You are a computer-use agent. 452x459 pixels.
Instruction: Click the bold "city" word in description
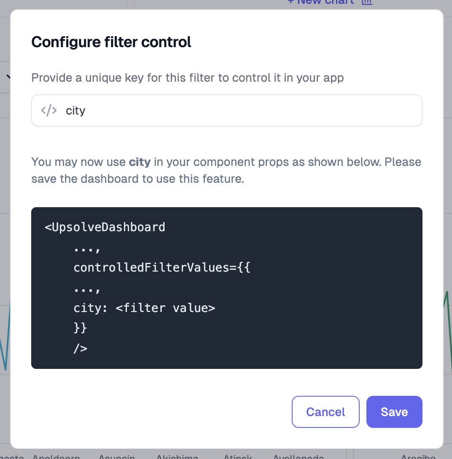(x=140, y=162)
